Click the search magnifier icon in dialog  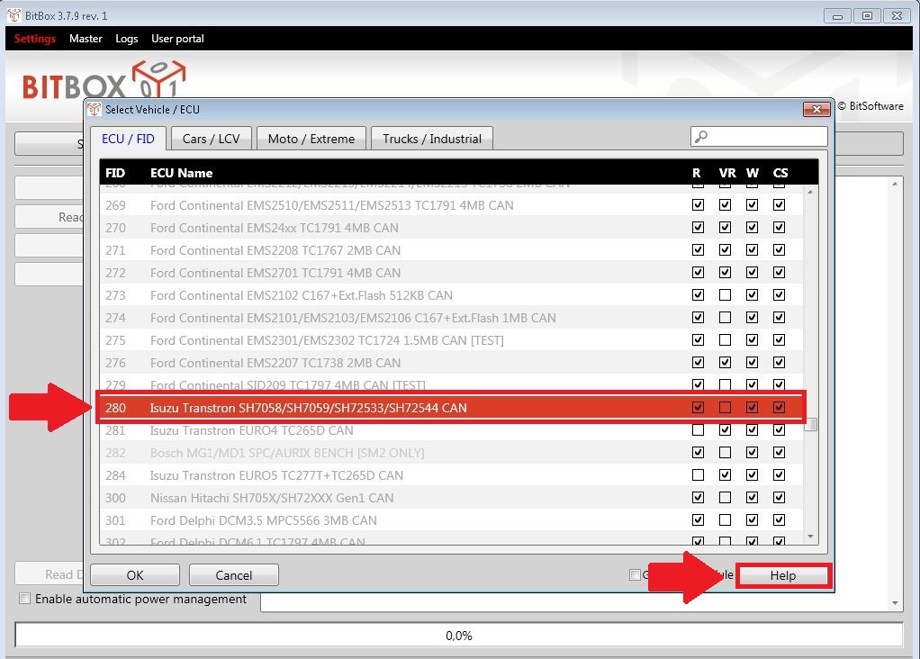tap(701, 137)
